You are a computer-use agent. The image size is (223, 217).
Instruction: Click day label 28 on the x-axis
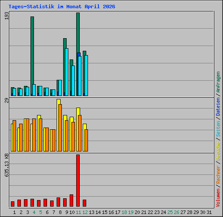[x=189, y=212]
